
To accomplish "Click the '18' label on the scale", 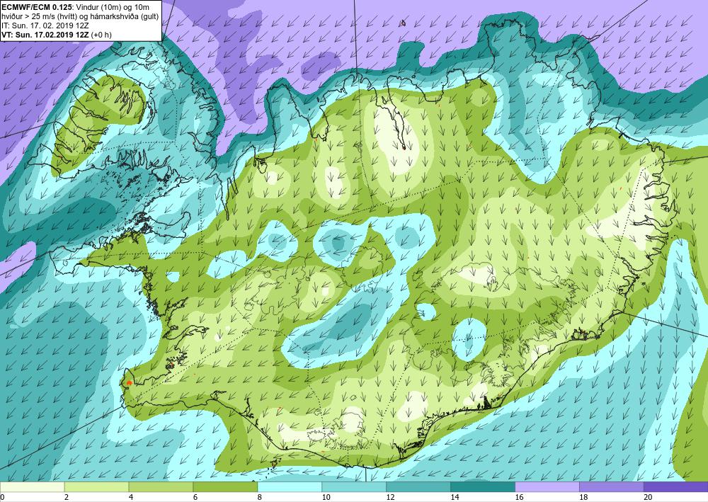I will pos(583,497).
